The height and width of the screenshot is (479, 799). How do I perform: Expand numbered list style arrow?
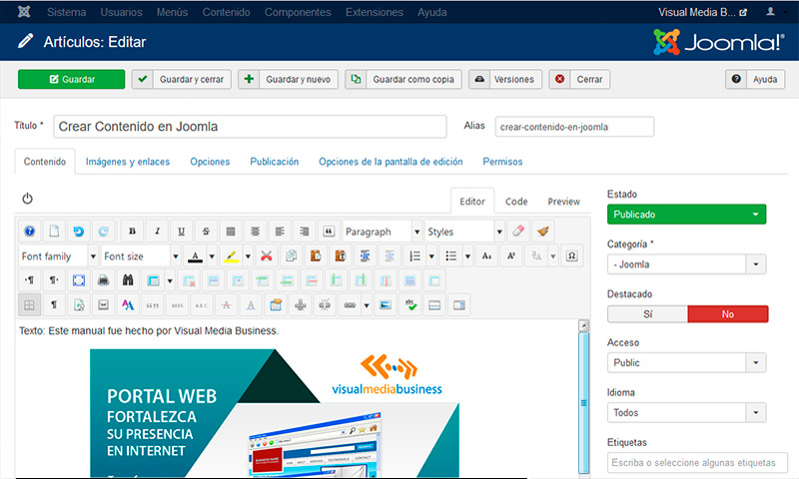tap(431, 256)
